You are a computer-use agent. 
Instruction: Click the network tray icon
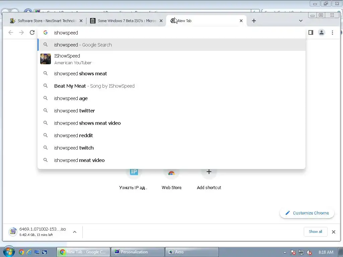point(301,252)
